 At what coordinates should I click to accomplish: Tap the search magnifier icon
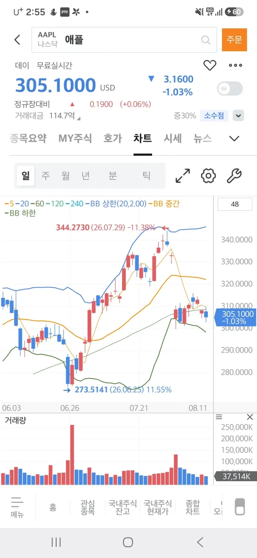point(206,40)
